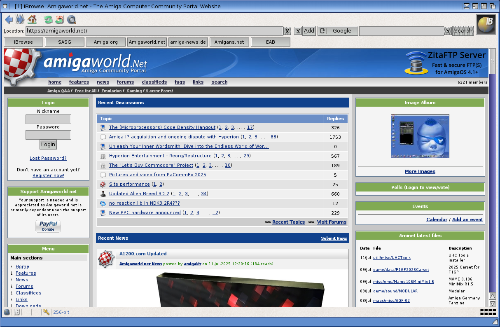The image size is (500, 327).
Task: Open util/misc/UHCTools Aminet file link
Action: coord(392,258)
